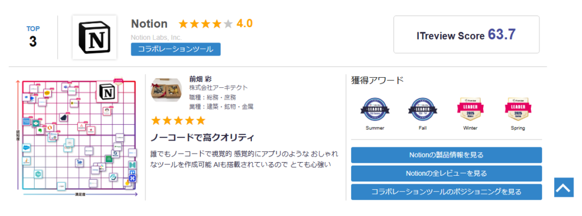Click the scroll-to-top arrow button

tap(564, 188)
